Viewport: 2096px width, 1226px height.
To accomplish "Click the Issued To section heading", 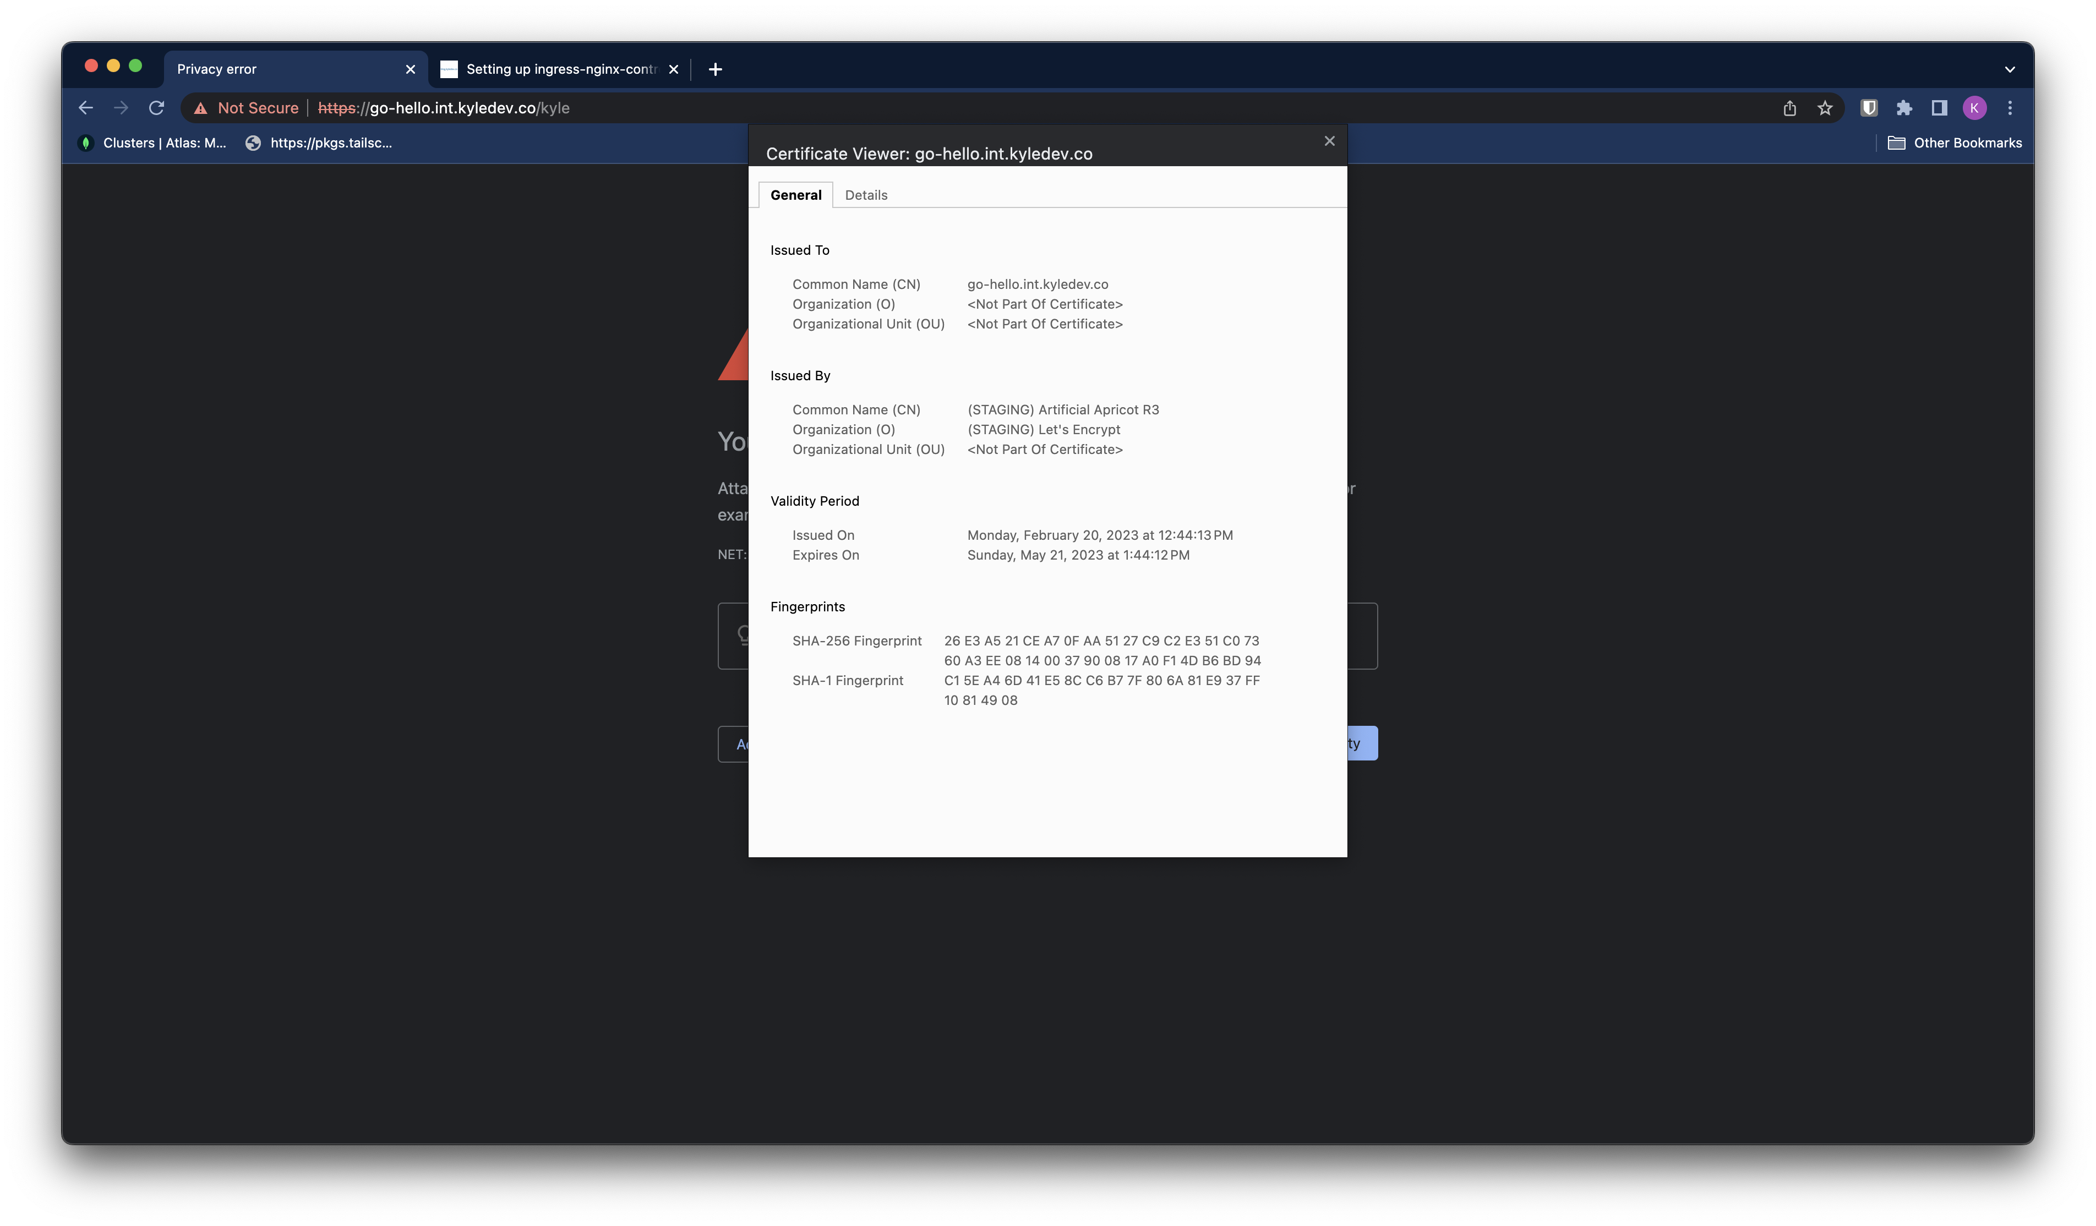I will pyautogui.click(x=799, y=250).
